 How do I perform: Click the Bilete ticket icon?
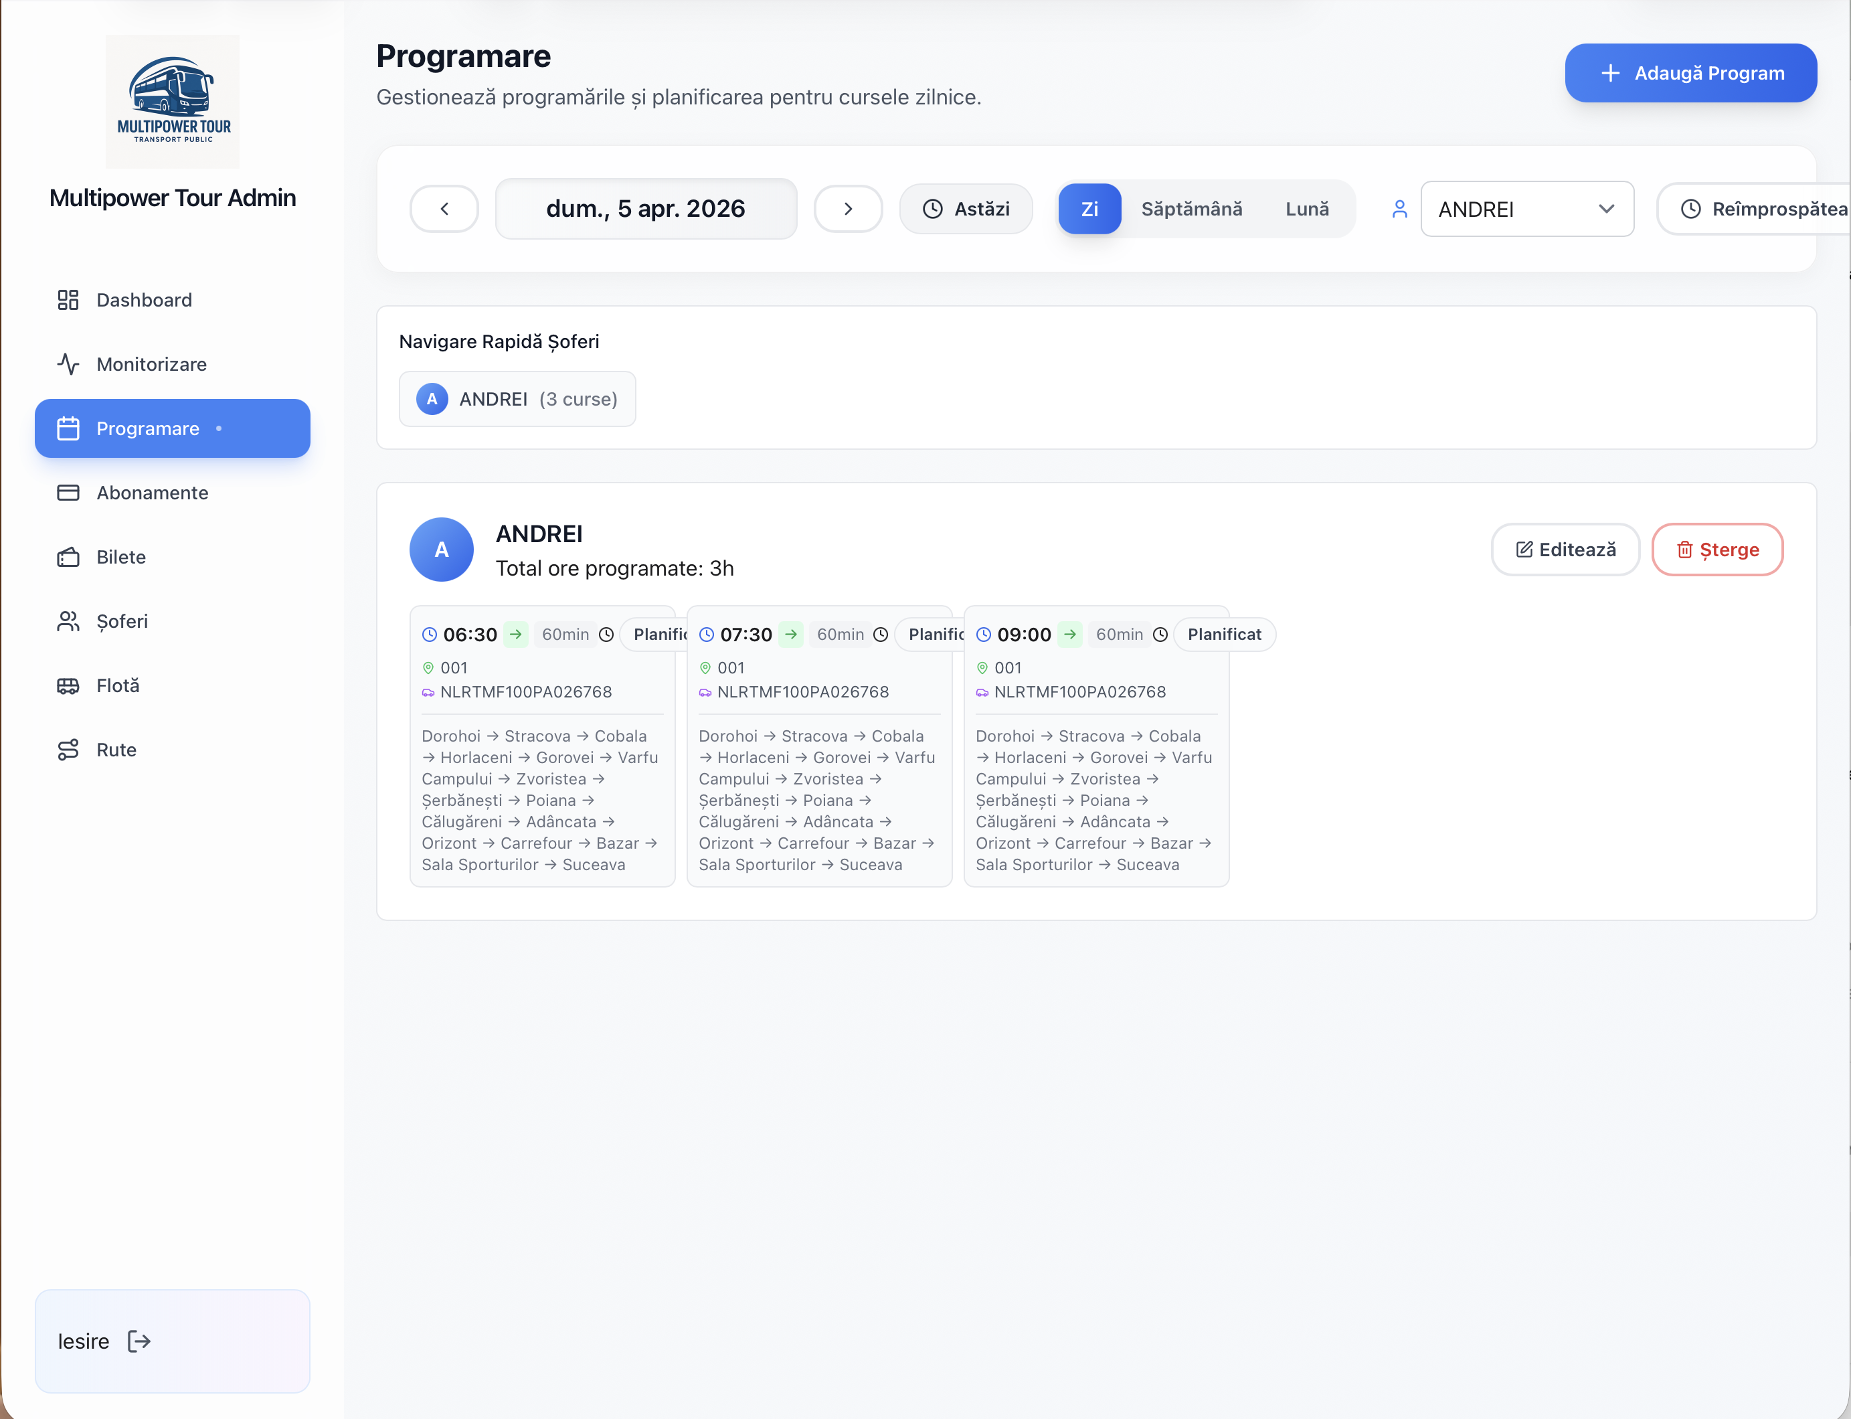click(68, 557)
